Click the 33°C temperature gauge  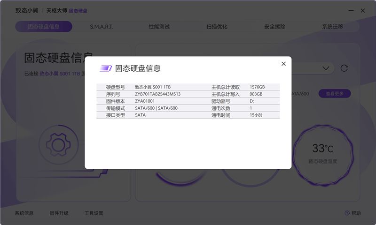(323, 156)
